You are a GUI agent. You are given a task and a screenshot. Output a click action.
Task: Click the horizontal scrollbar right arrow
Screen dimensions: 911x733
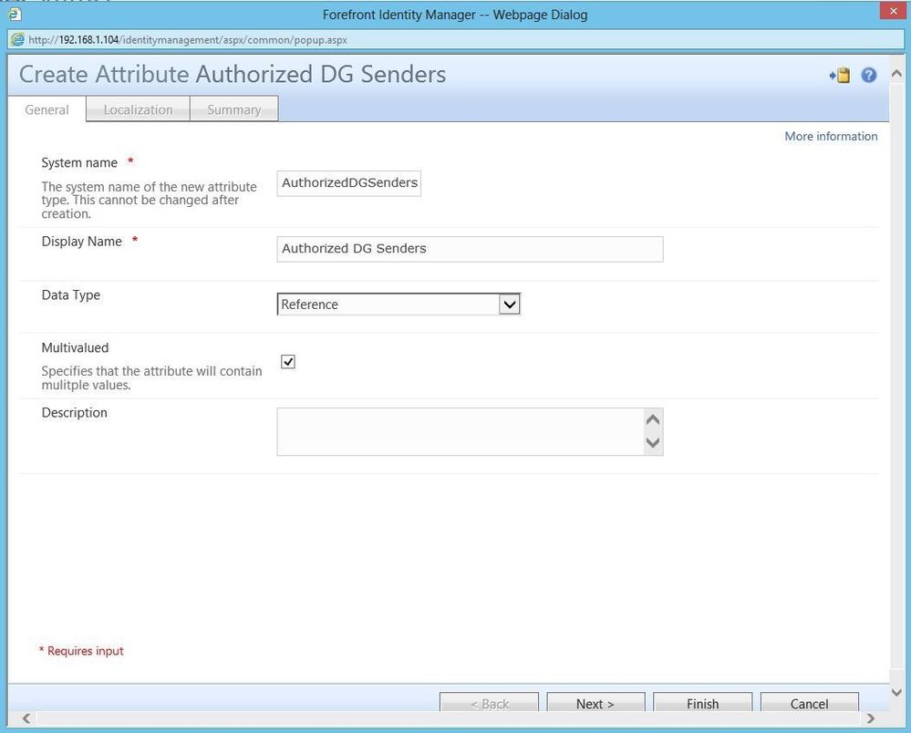(x=870, y=718)
